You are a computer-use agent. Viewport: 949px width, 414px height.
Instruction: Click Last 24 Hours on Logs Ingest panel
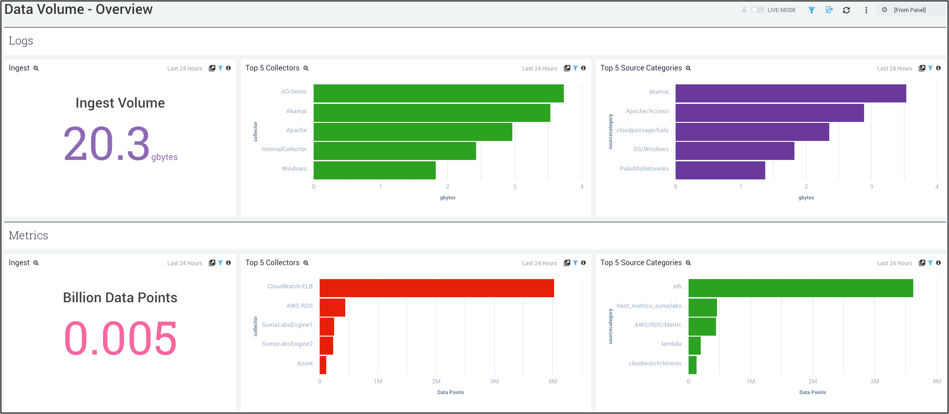coord(185,69)
